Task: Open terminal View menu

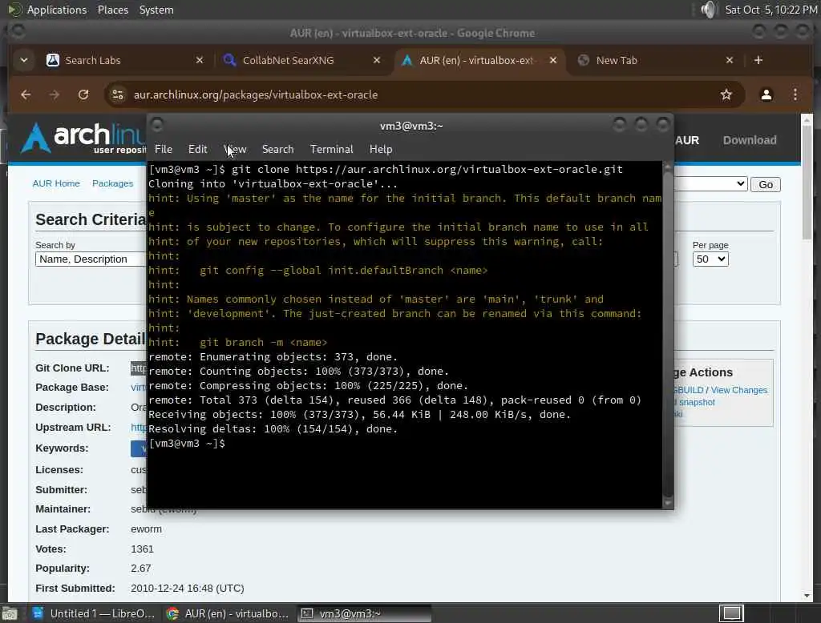Action: pyautogui.click(x=236, y=149)
